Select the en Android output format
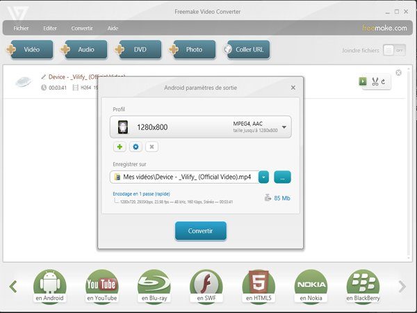Image resolution: width=417 pixels, height=313 pixels. tap(50, 286)
